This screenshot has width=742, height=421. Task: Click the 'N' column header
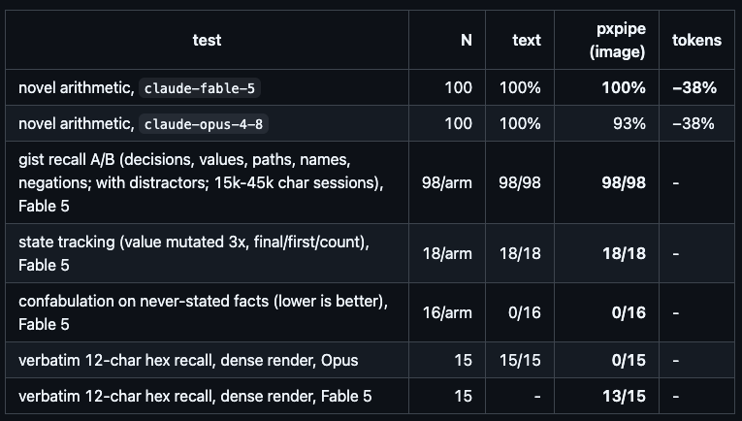[467, 40]
